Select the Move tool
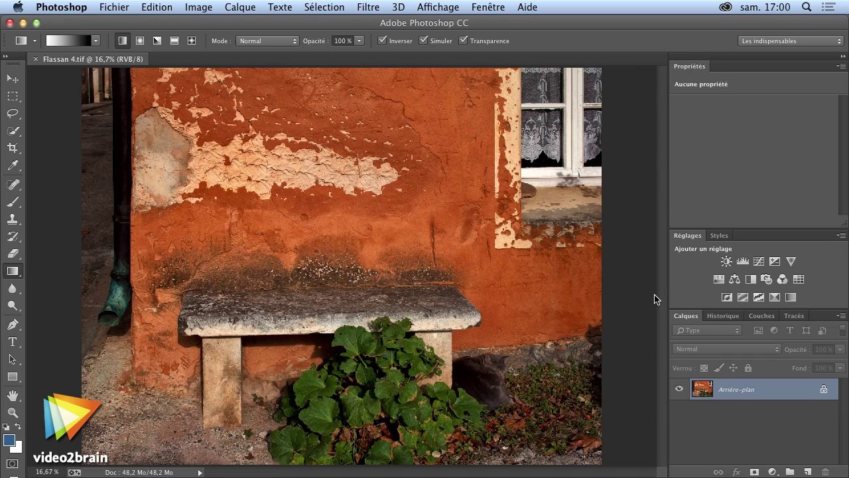This screenshot has width=849, height=478. [13, 78]
